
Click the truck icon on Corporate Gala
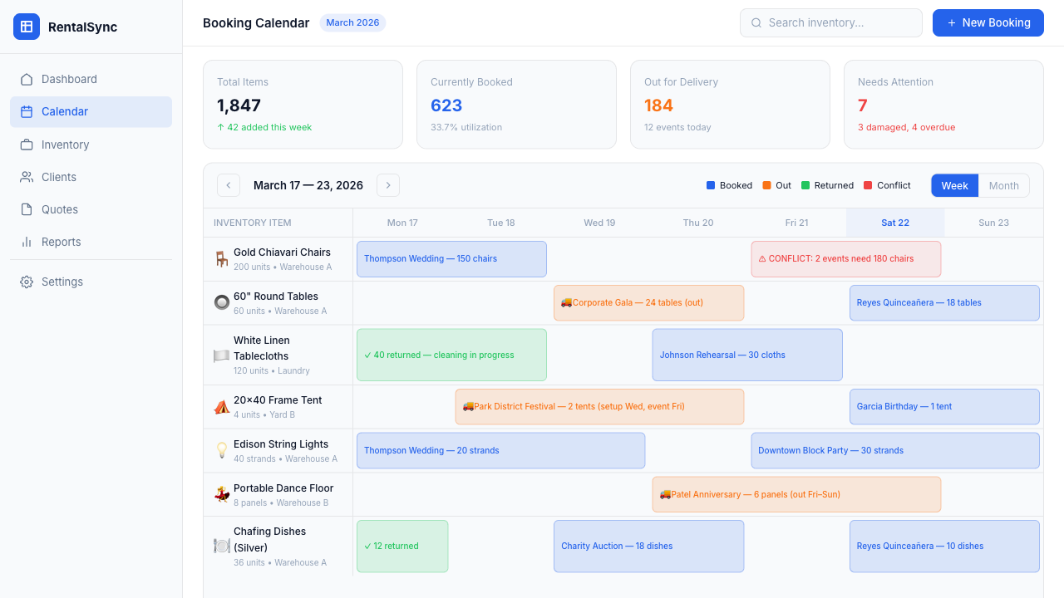point(566,302)
